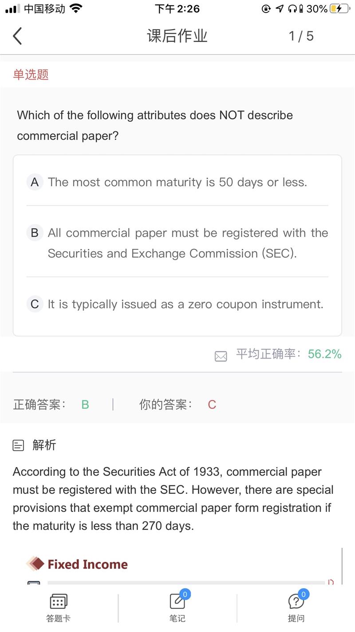Select option A circle
The width and height of the screenshot is (355, 632).
coord(35,182)
